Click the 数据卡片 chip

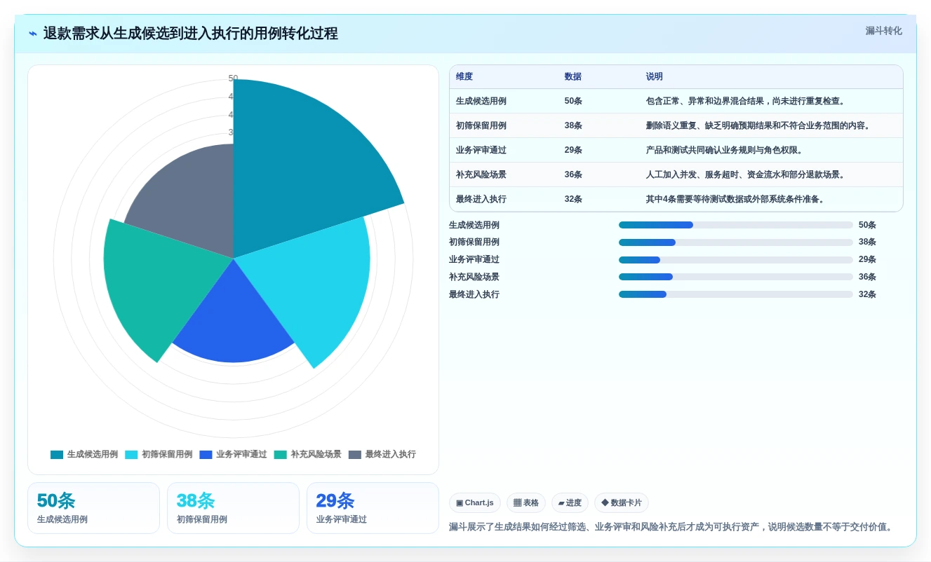[x=622, y=502]
